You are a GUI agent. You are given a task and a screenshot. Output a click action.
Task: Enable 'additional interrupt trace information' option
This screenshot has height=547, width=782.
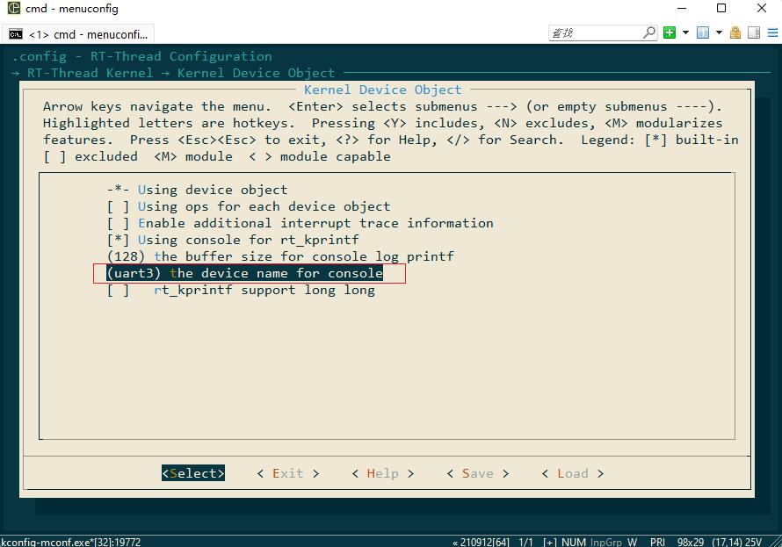pos(300,223)
